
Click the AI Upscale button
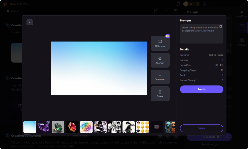(x=160, y=43)
